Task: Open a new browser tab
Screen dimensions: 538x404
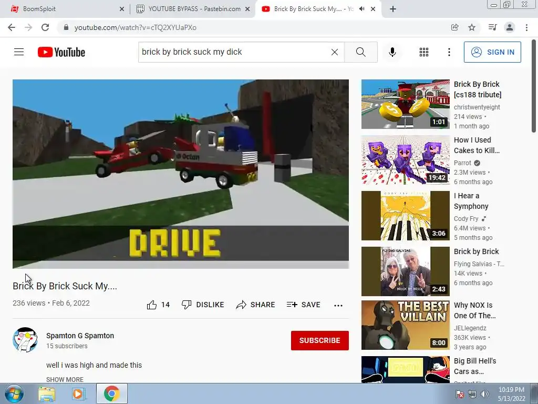Action: point(393,9)
